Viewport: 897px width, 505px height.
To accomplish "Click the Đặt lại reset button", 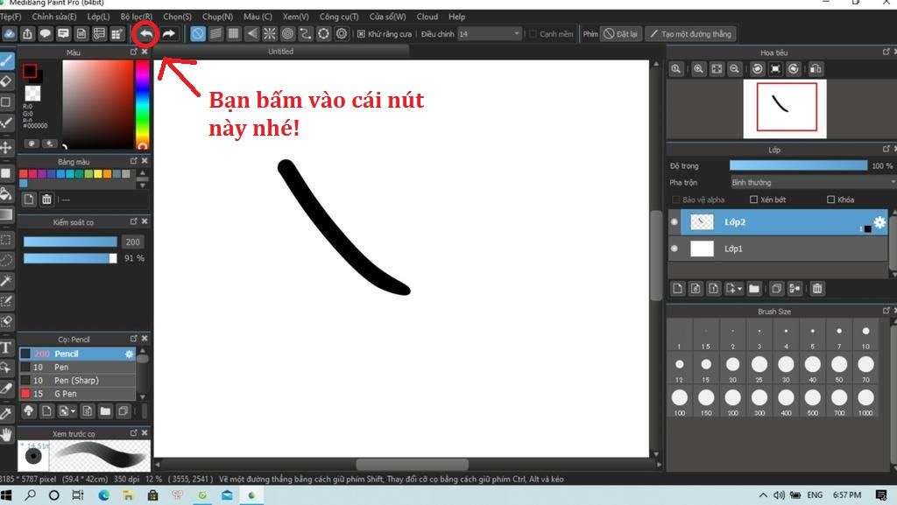I will coord(621,34).
